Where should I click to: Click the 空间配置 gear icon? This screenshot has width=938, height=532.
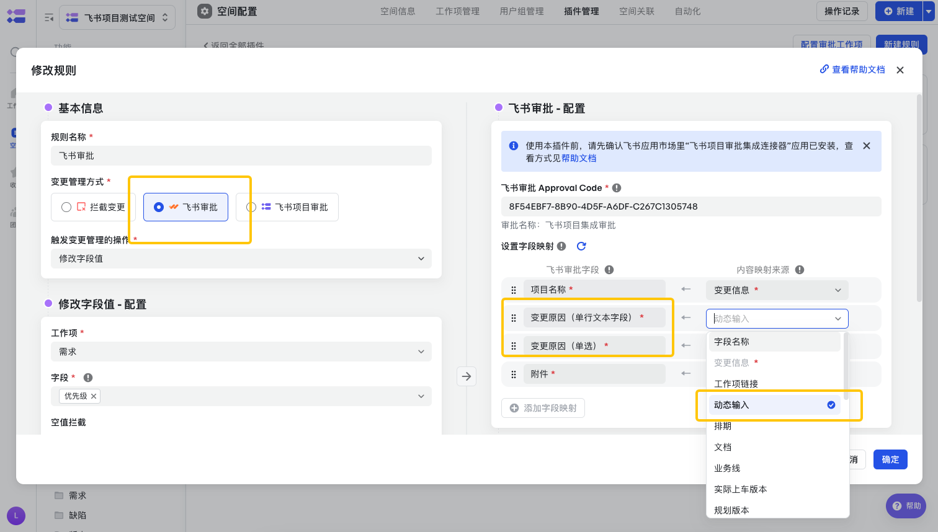point(205,11)
